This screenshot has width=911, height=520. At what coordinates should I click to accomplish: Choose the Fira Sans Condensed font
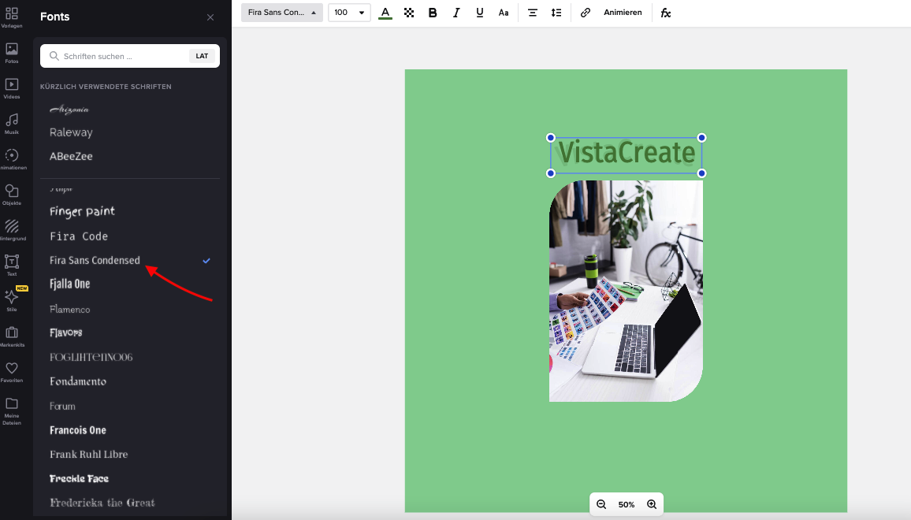(95, 260)
